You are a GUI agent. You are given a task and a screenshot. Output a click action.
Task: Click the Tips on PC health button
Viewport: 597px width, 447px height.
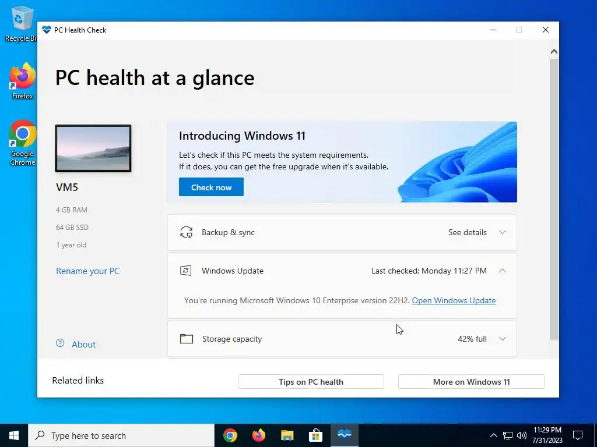(311, 382)
